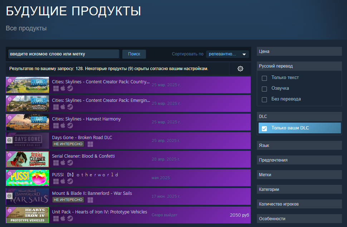This screenshot has height=227, width=347.
Task: Expand the 'Цена' filter section
Action: pos(299,51)
